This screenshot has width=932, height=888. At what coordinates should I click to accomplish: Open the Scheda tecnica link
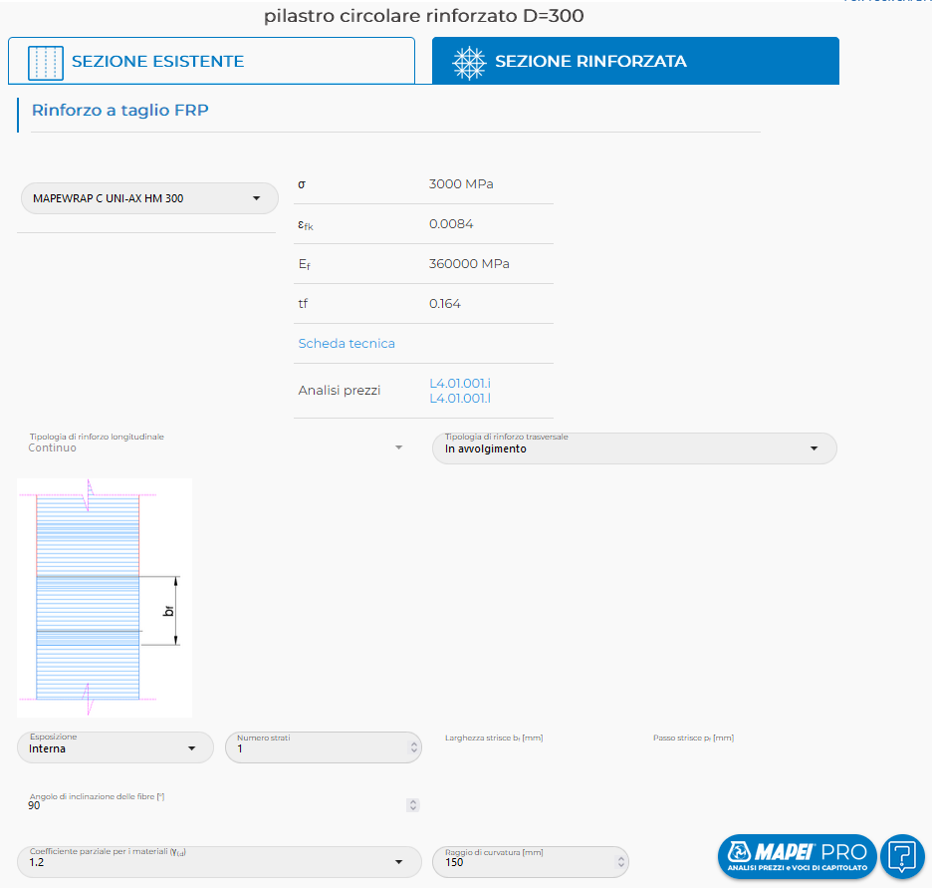pos(347,343)
